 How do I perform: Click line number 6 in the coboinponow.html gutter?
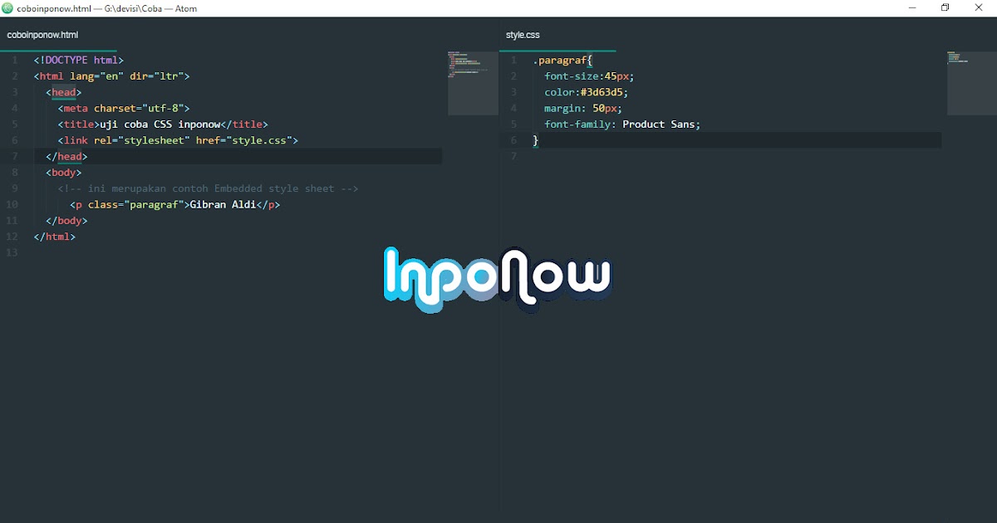15,140
